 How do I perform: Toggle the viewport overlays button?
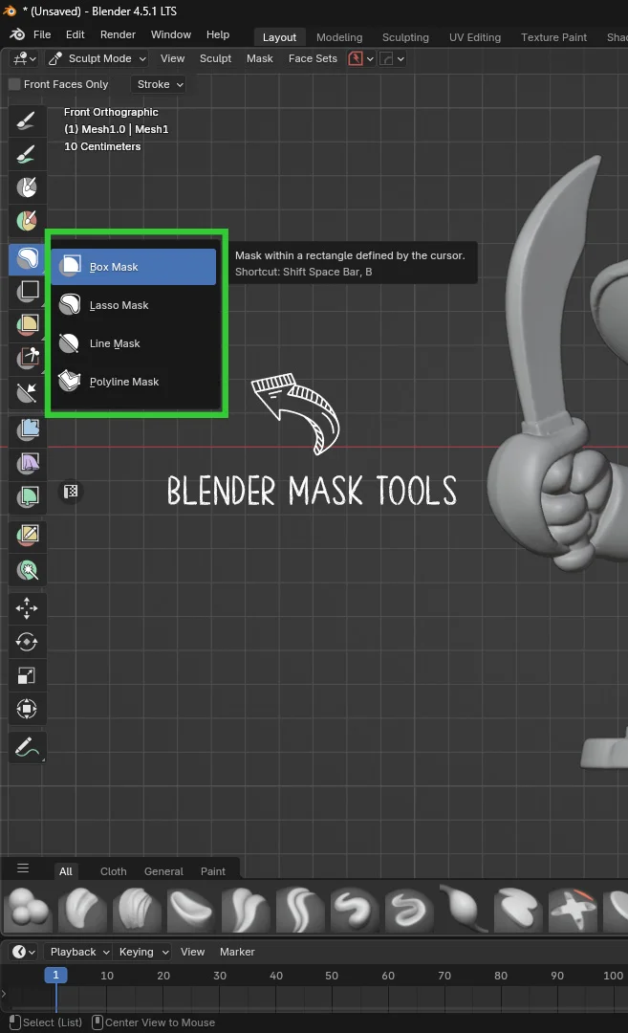(x=387, y=58)
